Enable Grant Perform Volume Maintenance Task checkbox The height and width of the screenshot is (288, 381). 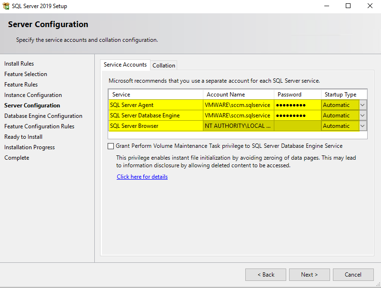111,146
